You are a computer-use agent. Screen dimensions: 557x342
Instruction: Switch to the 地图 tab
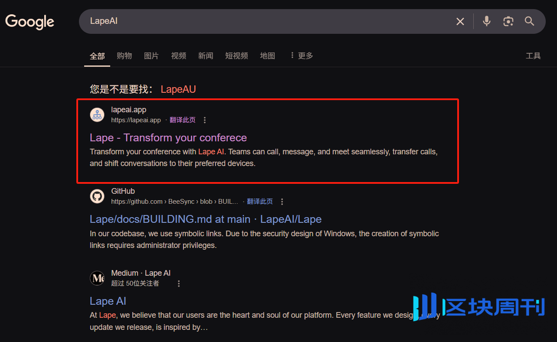[x=268, y=55]
